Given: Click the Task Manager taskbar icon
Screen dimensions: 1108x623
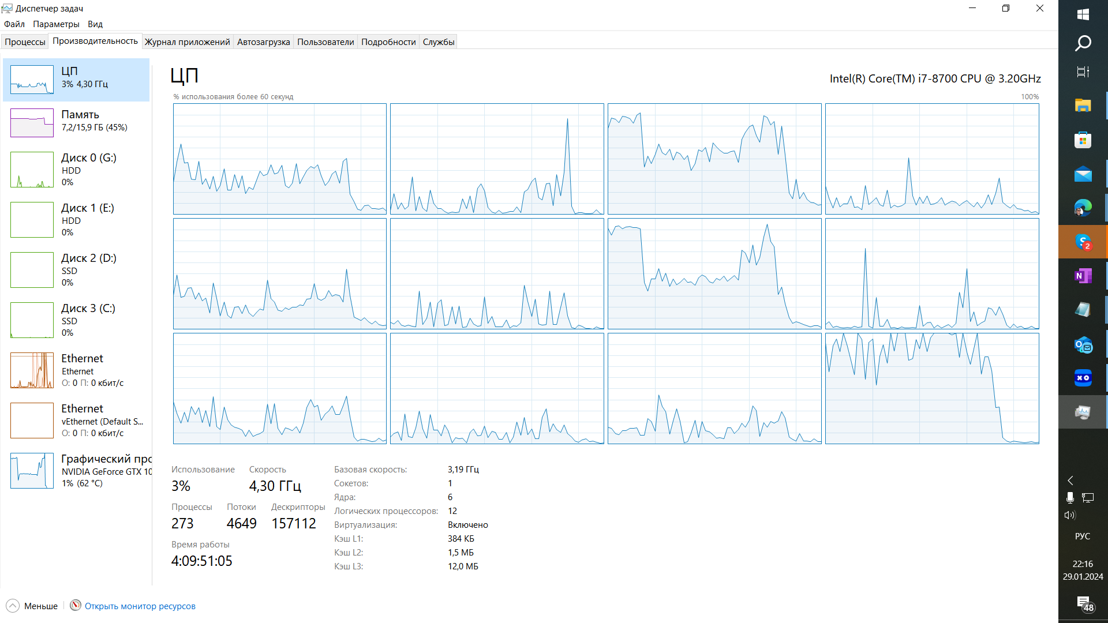Looking at the screenshot, I should (x=1083, y=412).
